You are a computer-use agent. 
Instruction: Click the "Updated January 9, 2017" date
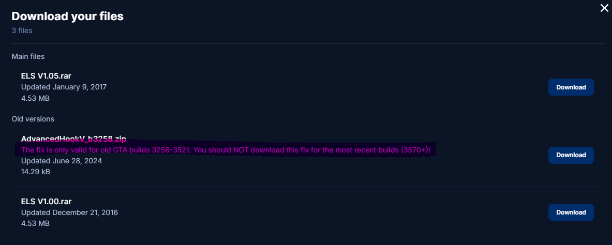pos(64,87)
